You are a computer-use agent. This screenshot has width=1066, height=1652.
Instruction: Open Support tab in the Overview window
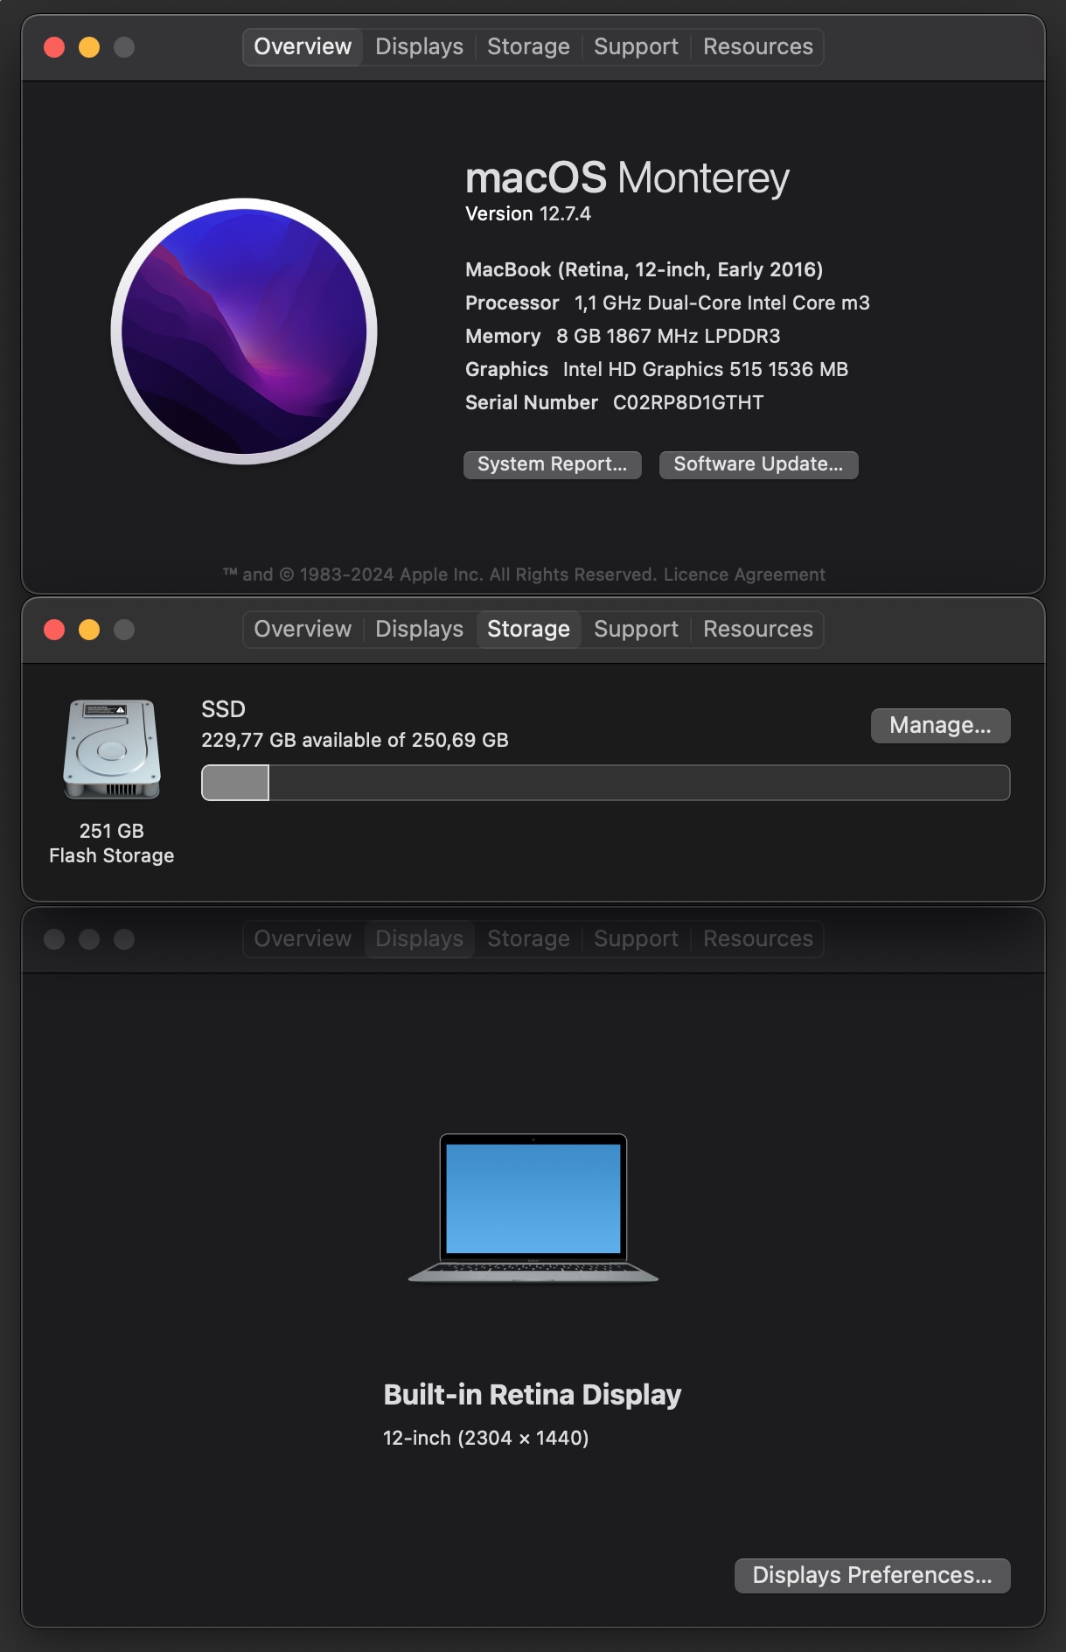pyautogui.click(x=636, y=46)
